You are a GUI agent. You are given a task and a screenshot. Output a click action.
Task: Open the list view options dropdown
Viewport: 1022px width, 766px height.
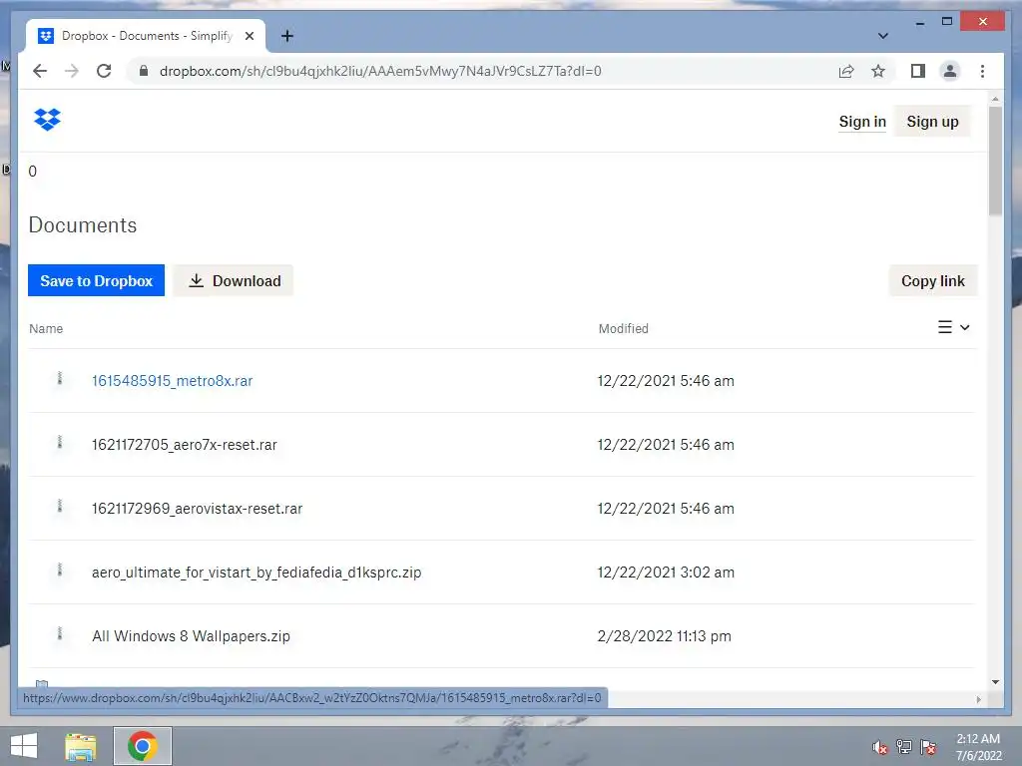[x=953, y=327]
